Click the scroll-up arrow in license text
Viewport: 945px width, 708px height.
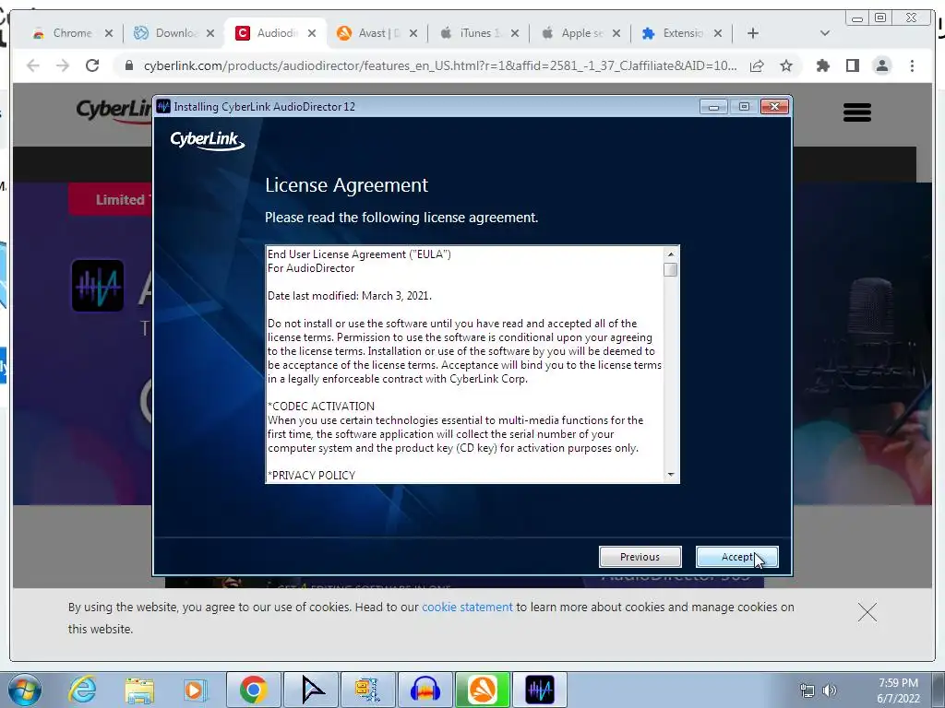671,254
